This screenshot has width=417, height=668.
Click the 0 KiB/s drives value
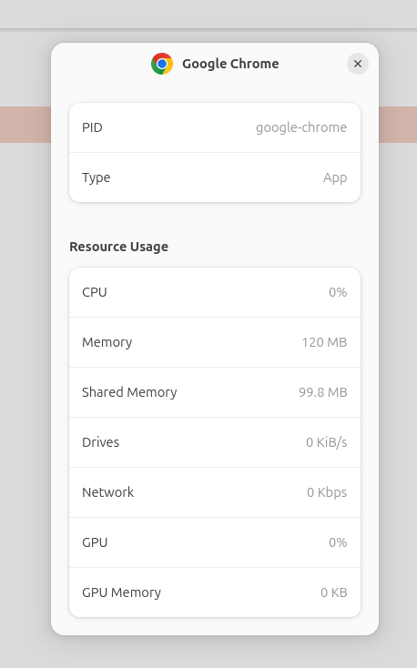[327, 442]
